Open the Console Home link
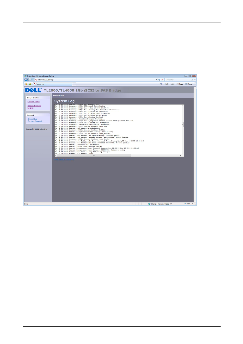243x344 pixels. (x=34, y=102)
